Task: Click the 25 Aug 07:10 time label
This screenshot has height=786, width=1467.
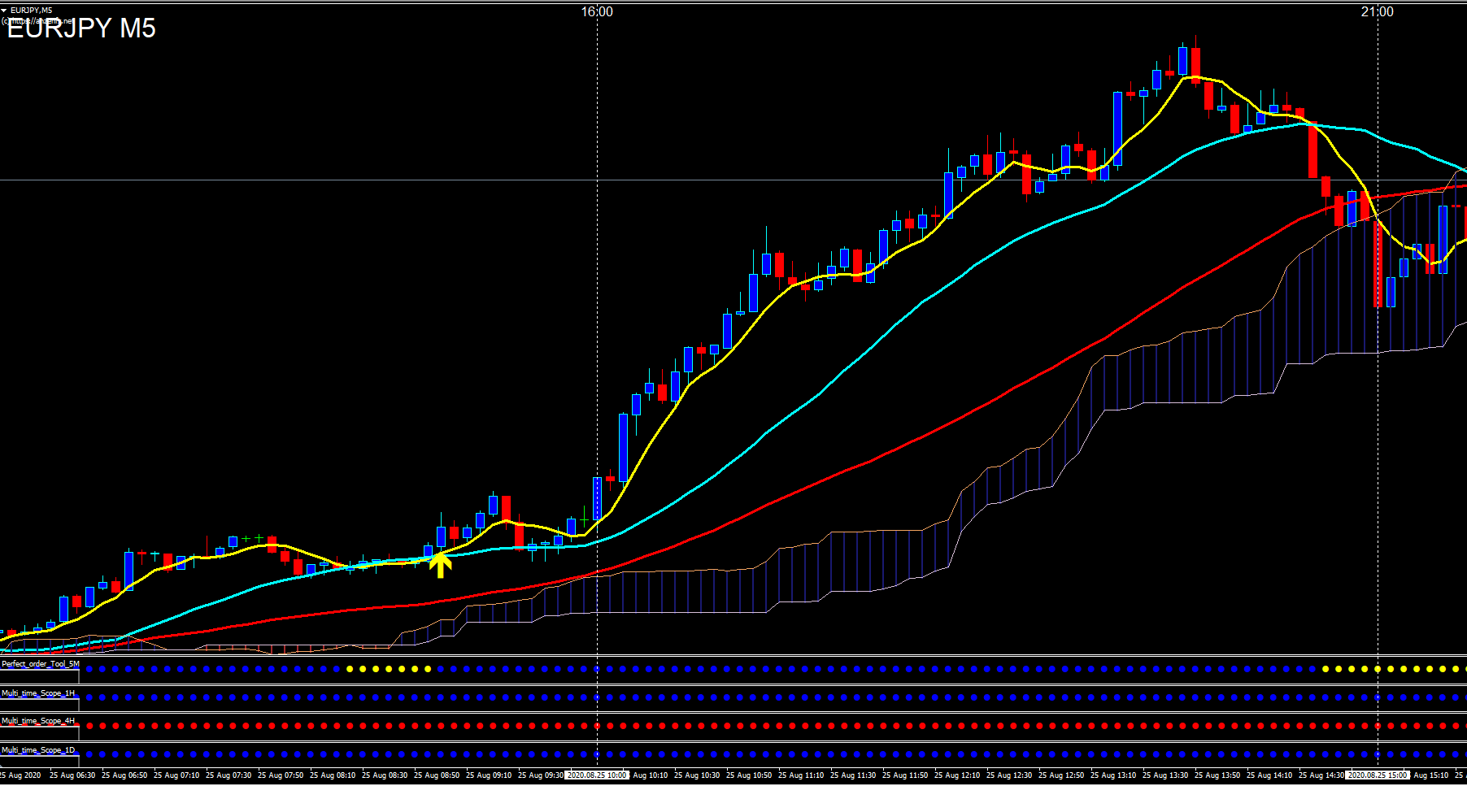Action: (176, 775)
